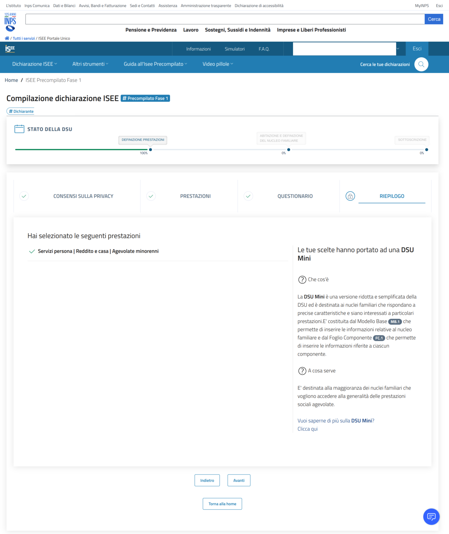The image size is (449, 534).
Task: Expand the Altri strumenti menu
Action: (x=90, y=64)
